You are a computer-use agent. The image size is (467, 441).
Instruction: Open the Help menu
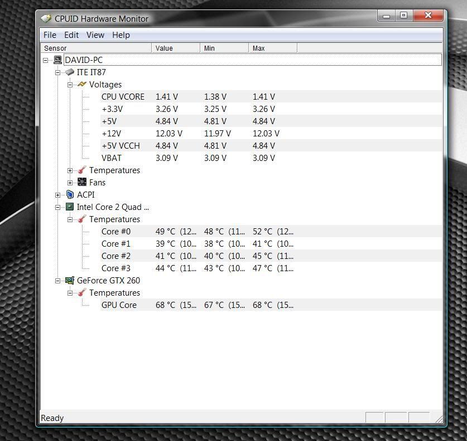tap(121, 35)
